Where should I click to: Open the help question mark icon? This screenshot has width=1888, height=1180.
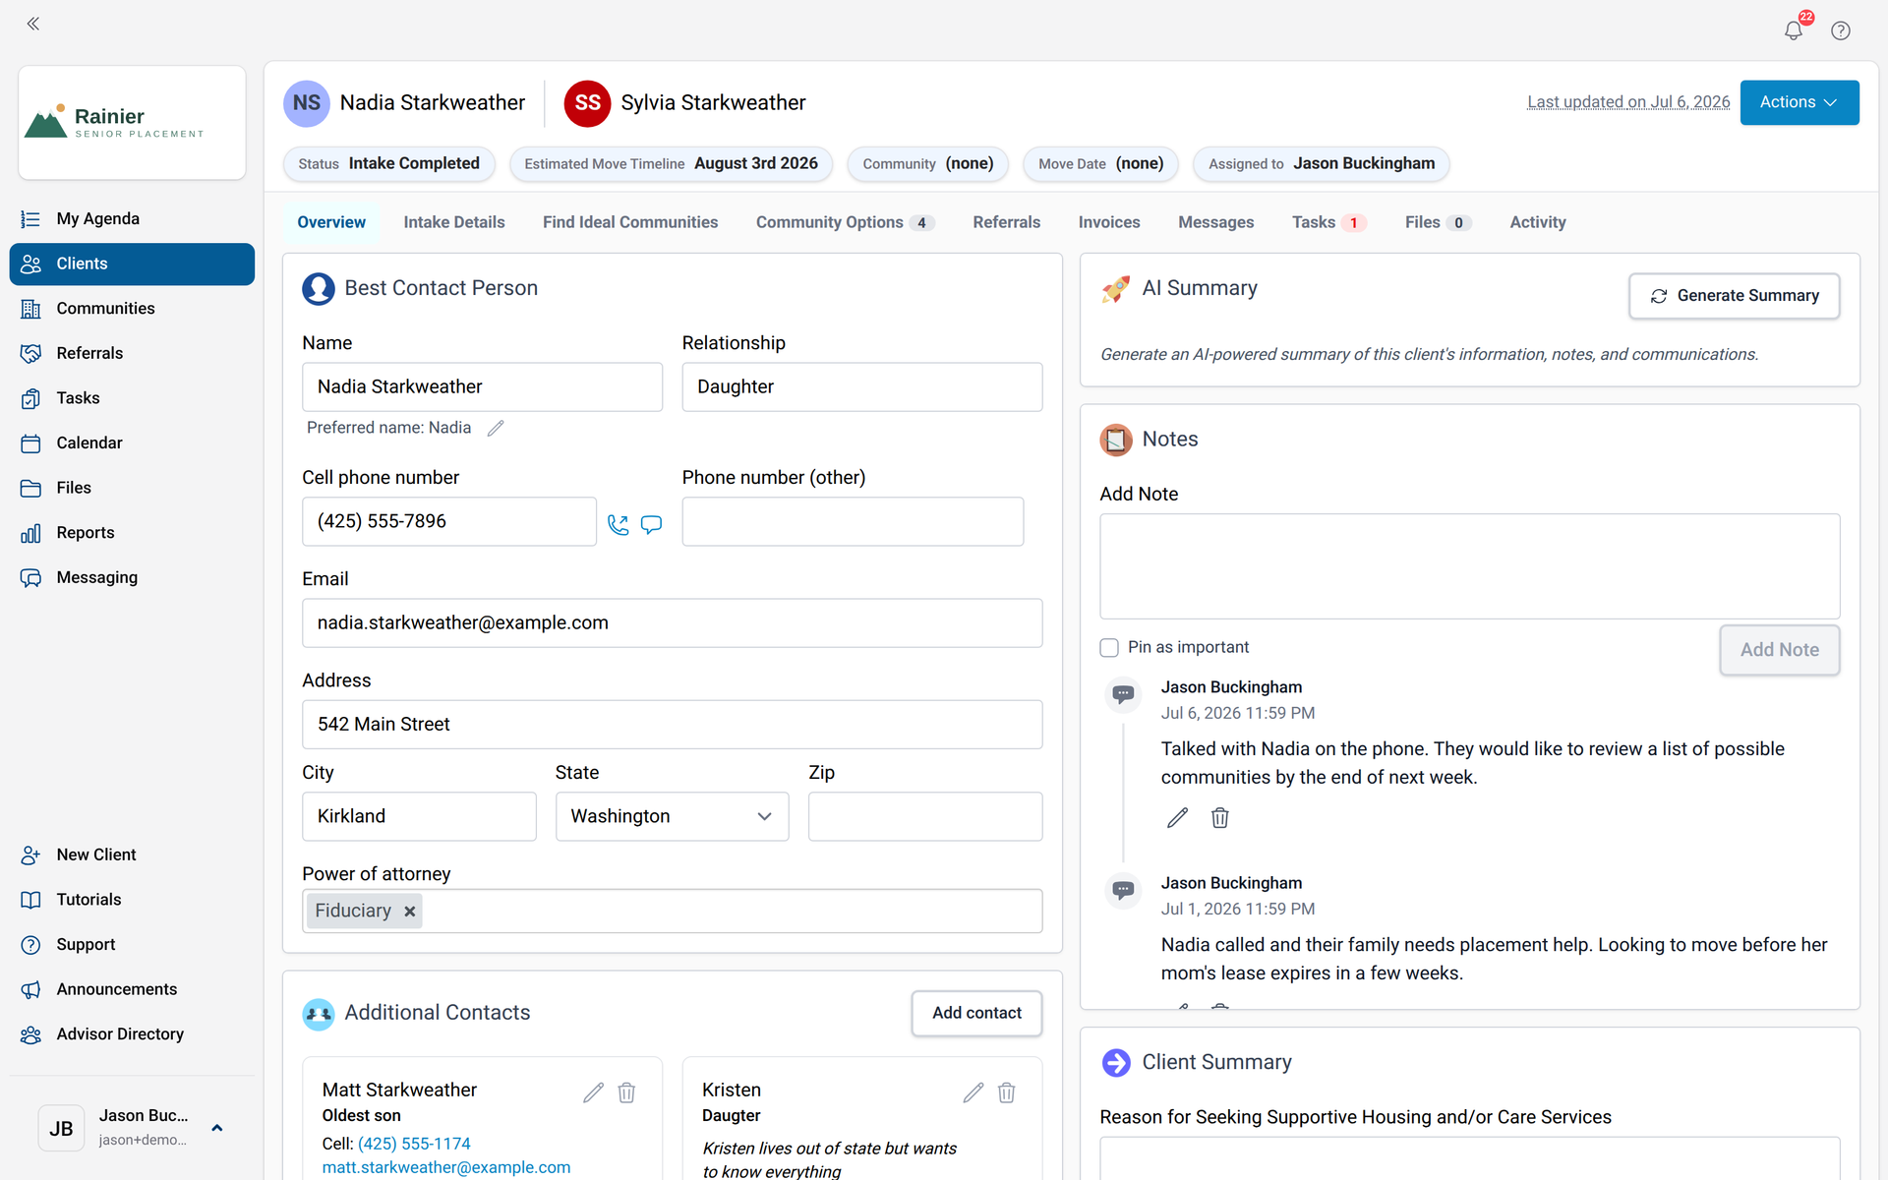(1841, 30)
